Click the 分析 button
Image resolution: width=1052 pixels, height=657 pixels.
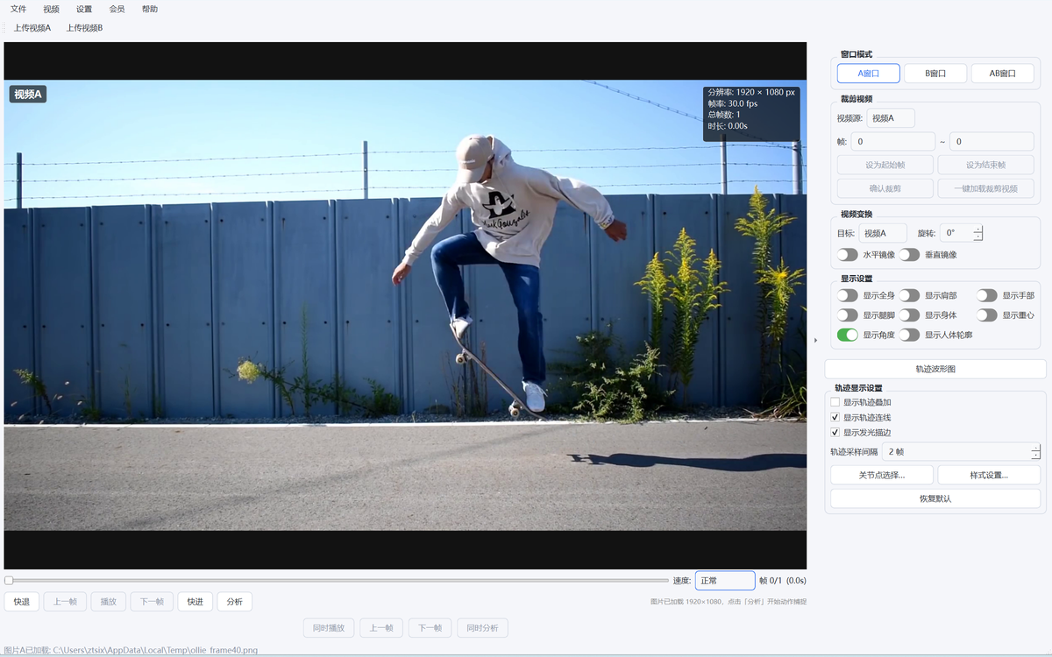coord(235,602)
